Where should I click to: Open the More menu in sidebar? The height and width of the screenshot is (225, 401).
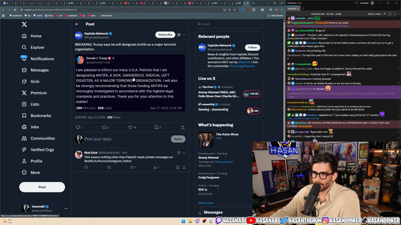click(x=31, y=172)
